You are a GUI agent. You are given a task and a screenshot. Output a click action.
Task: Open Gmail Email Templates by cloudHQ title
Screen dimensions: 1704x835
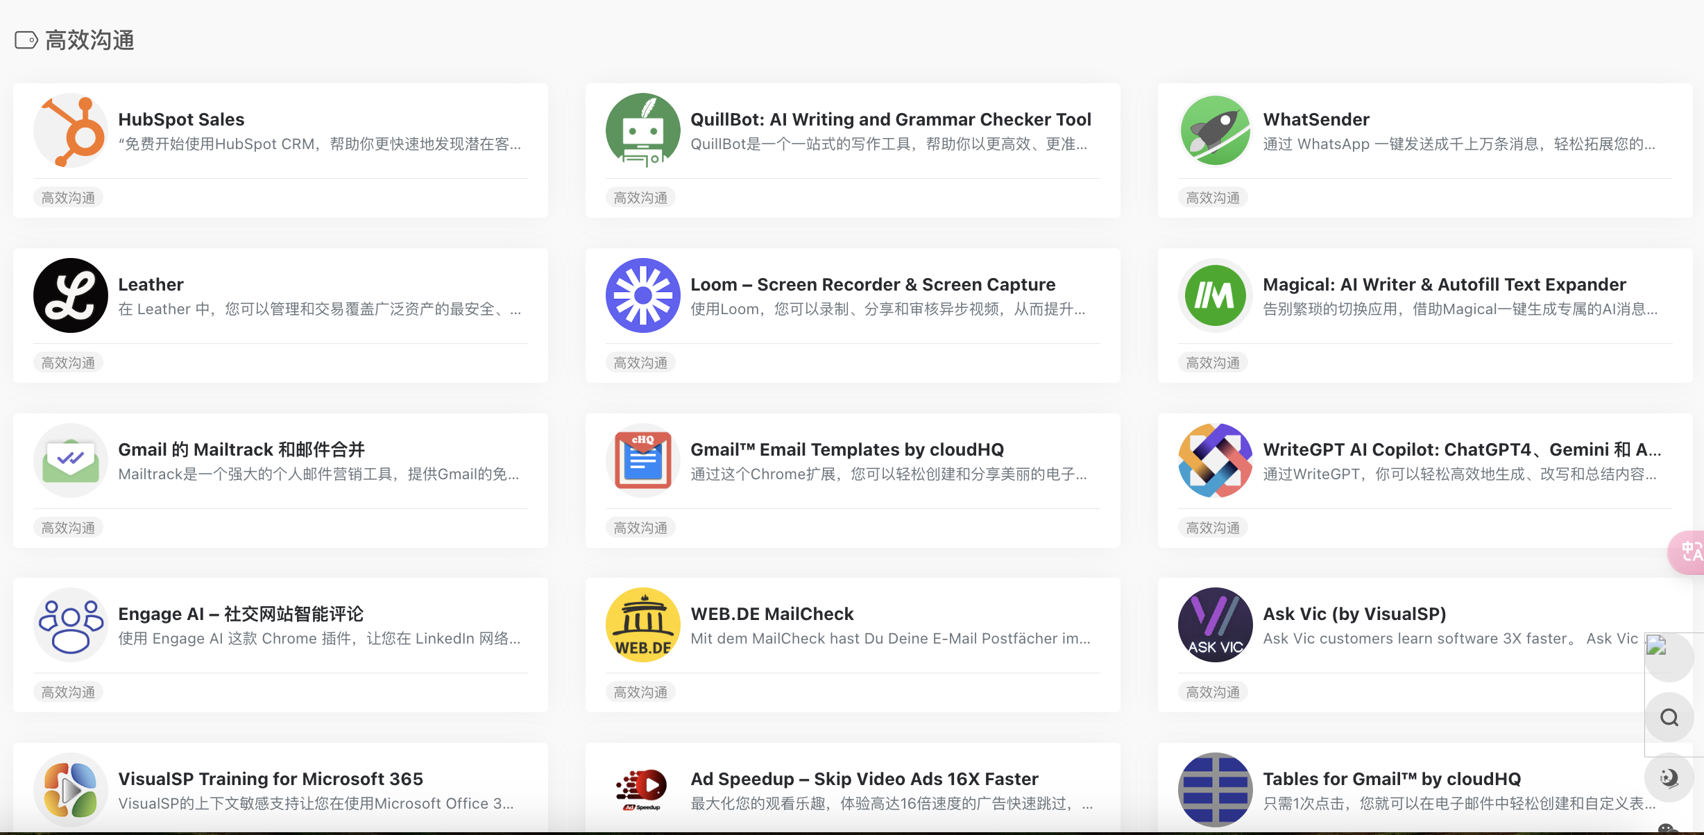(847, 449)
